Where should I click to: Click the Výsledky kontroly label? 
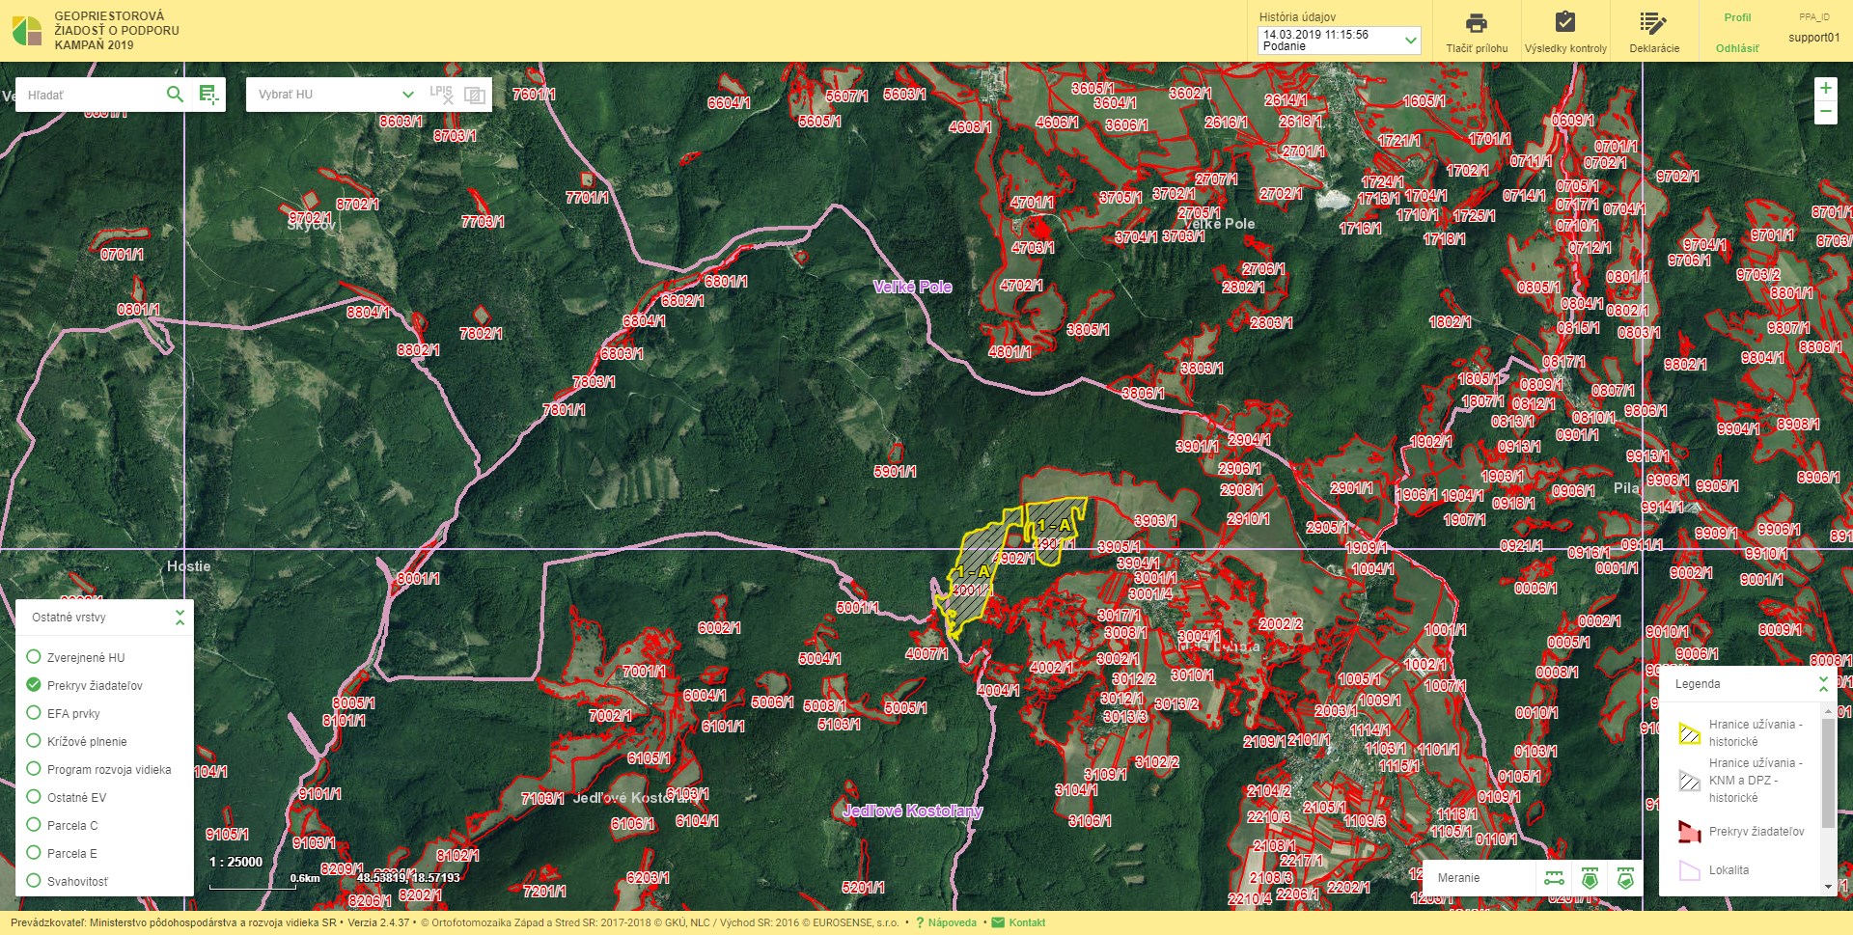click(1565, 48)
